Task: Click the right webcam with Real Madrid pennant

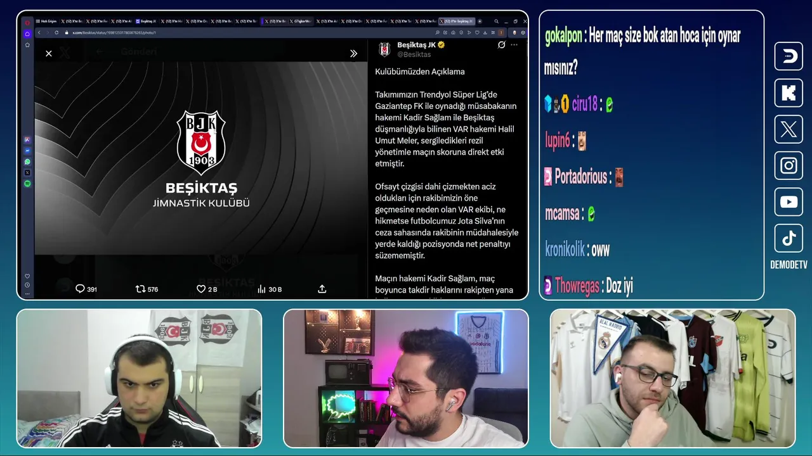Action: (x=672, y=378)
